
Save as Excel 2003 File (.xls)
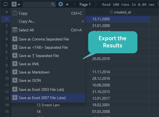[48, 89]
